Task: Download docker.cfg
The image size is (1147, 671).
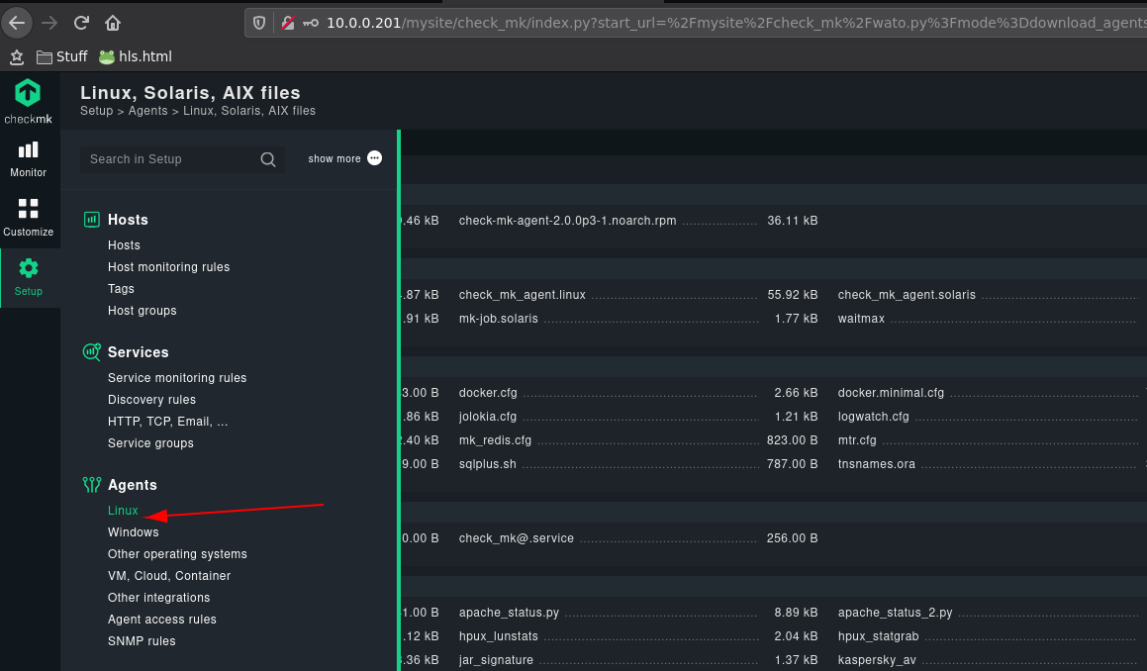Action: (488, 393)
